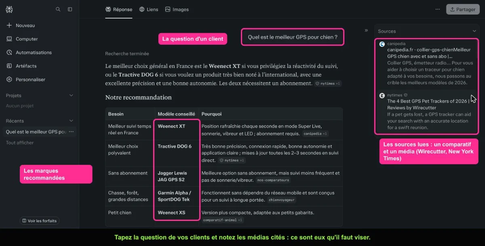This screenshot has height=246, width=485.
Task: Click the nytimes +1 citation in Tractive row
Action: [232, 160]
